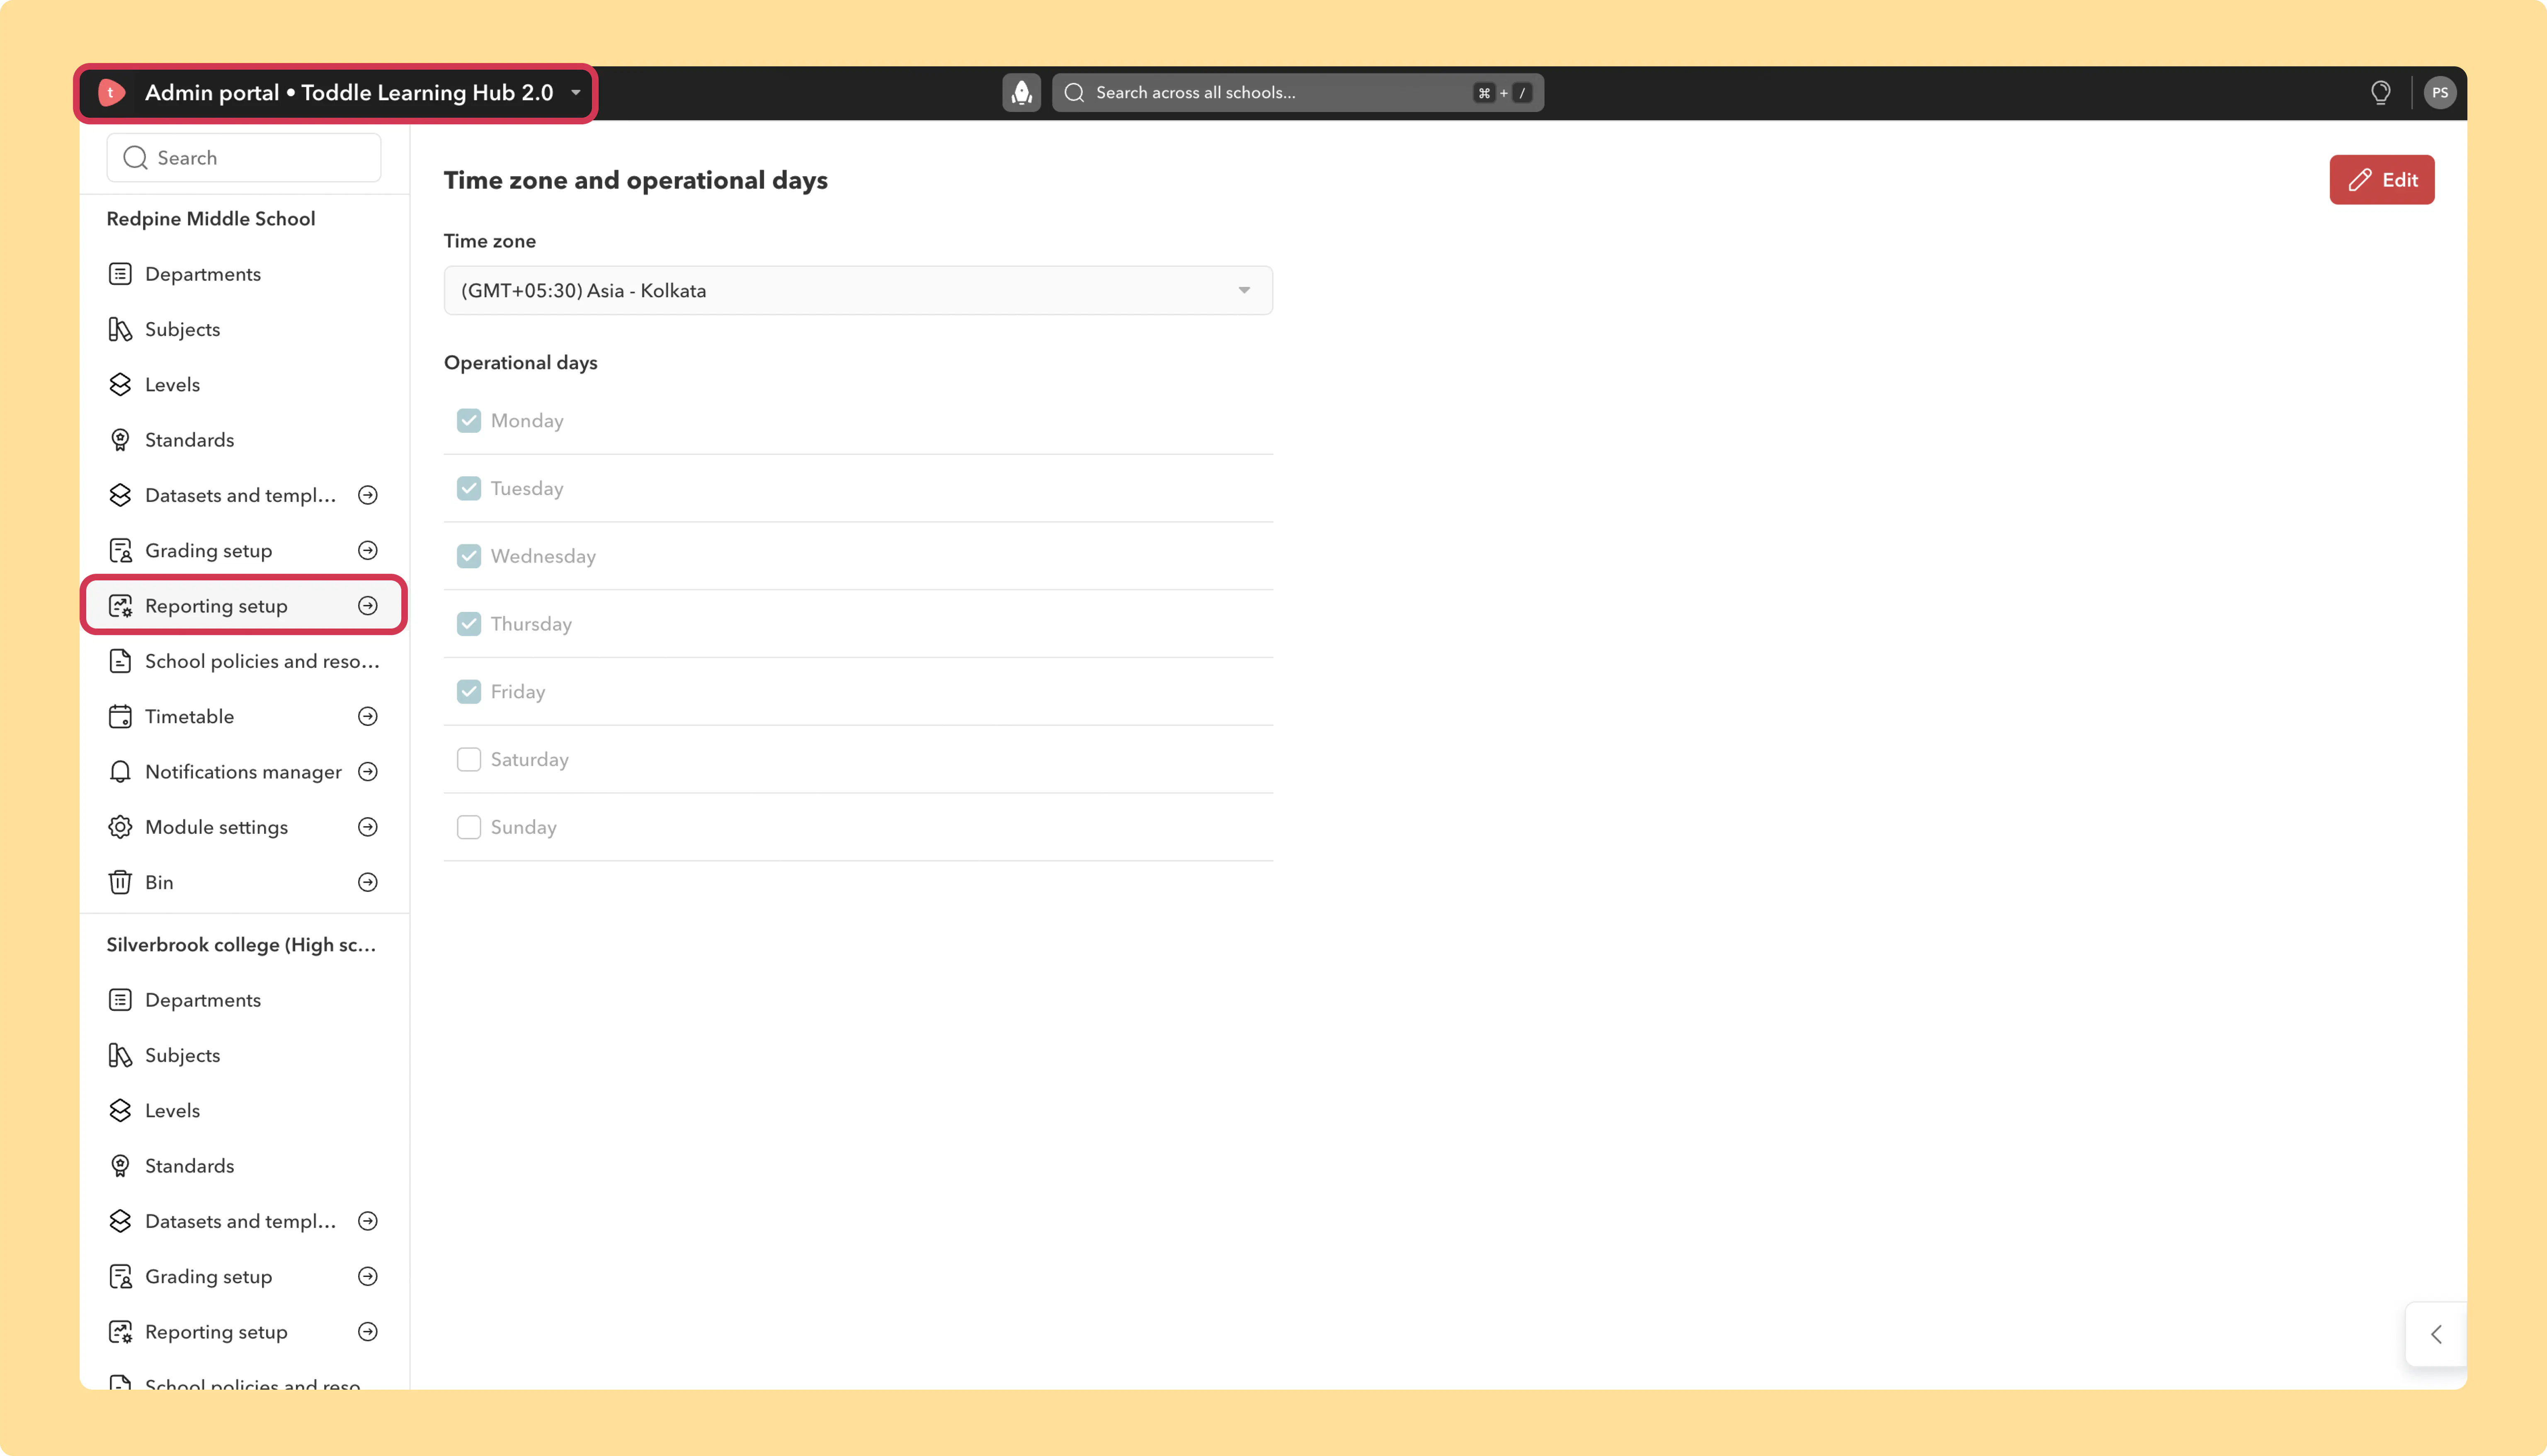Click the Silverbrook Levels layers icon
The width and height of the screenshot is (2547, 1456).
pyautogui.click(x=120, y=1111)
